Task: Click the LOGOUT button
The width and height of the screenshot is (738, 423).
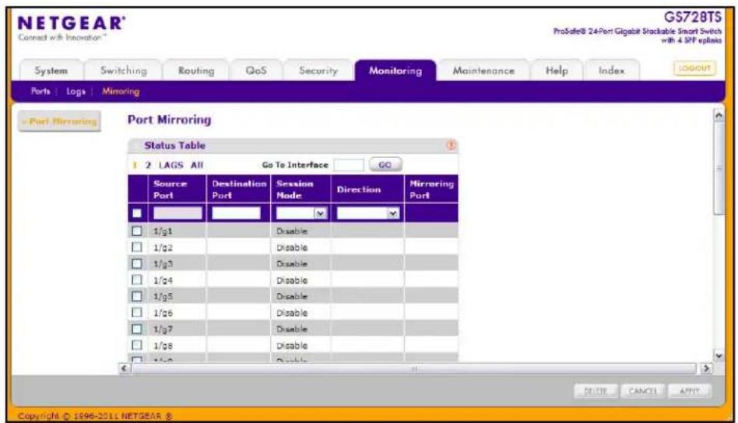Action: point(694,69)
